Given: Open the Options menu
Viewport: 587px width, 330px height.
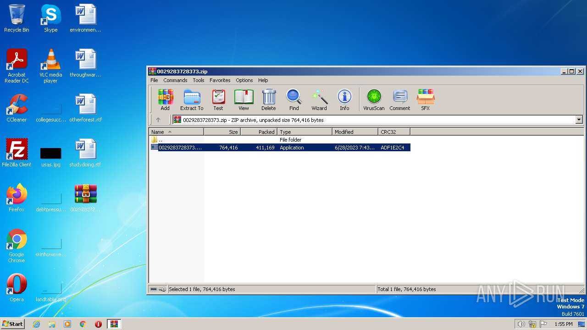Looking at the screenshot, I should (244, 80).
